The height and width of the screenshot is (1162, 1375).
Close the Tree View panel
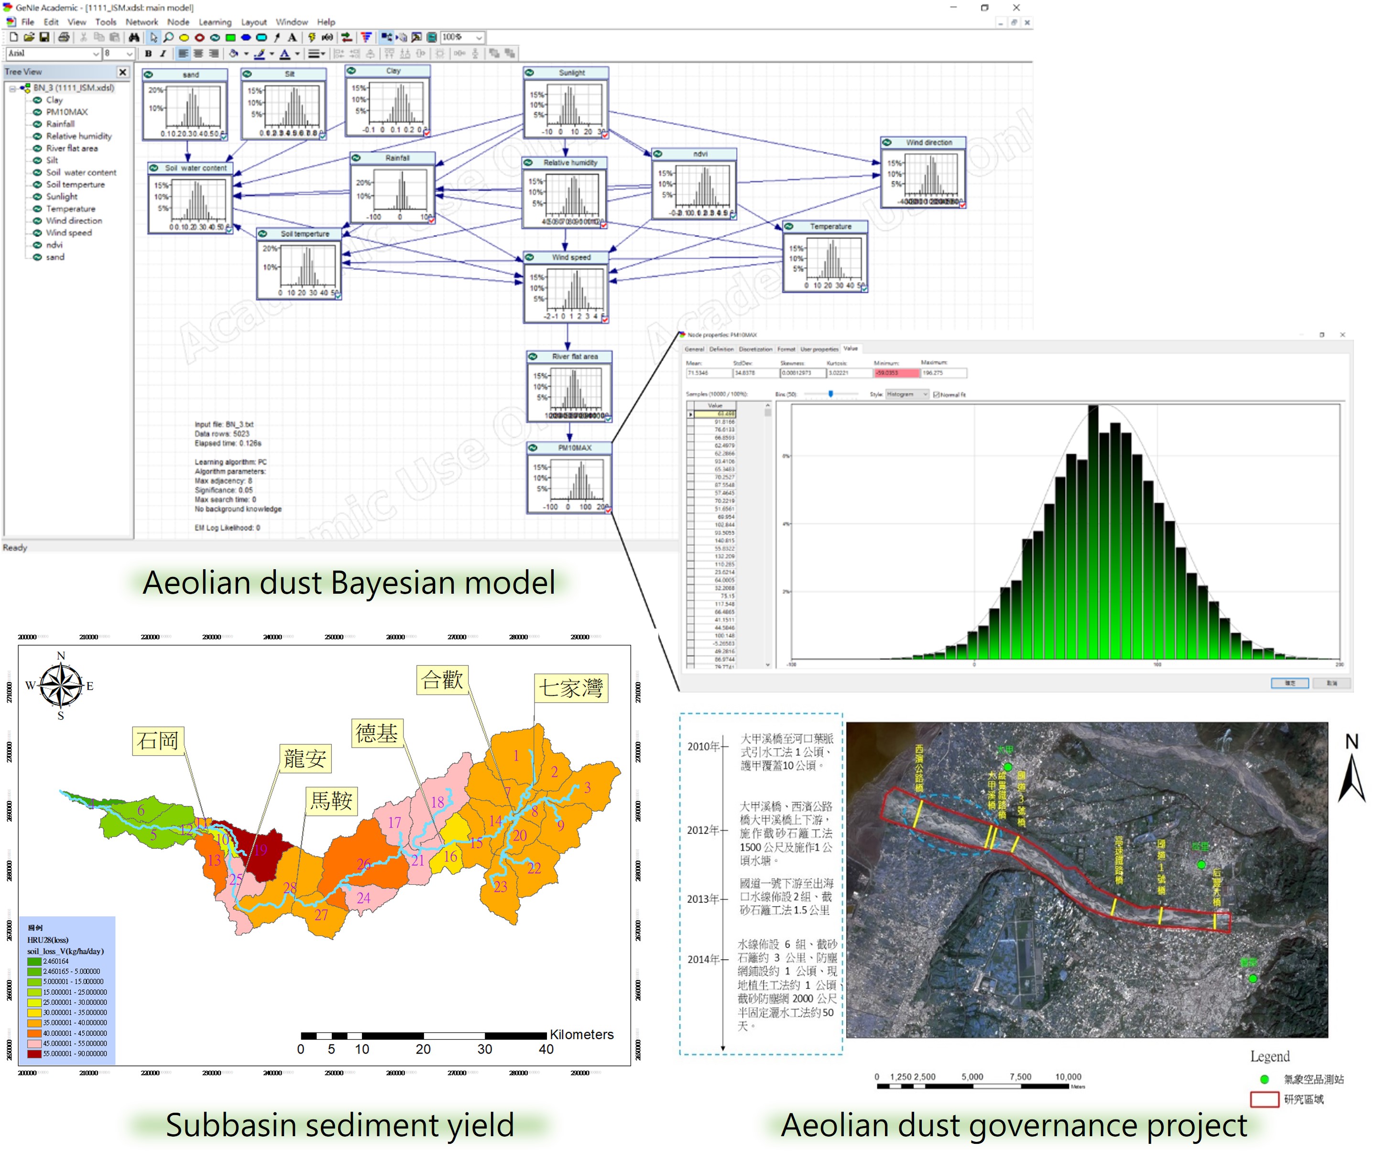tap(122, 72)
